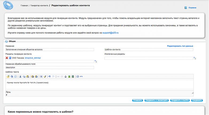This screenshot has height=115, width=209.
Task: Open the /shop/dvd_tehnika/ link
Action: (x=33, y=58)
